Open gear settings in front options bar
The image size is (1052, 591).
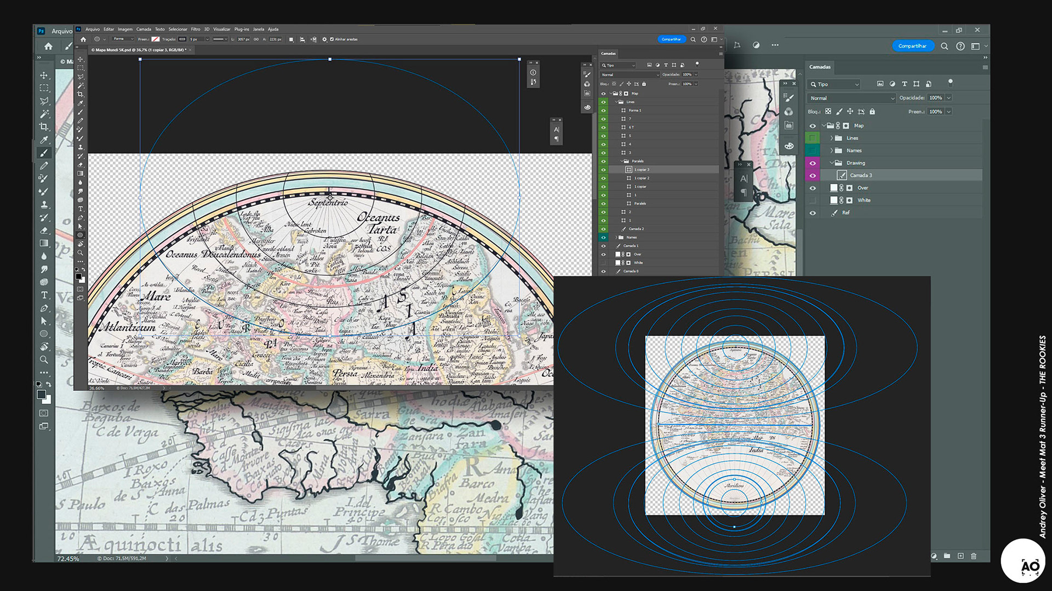pyautogui.click(x=324, y=39)
